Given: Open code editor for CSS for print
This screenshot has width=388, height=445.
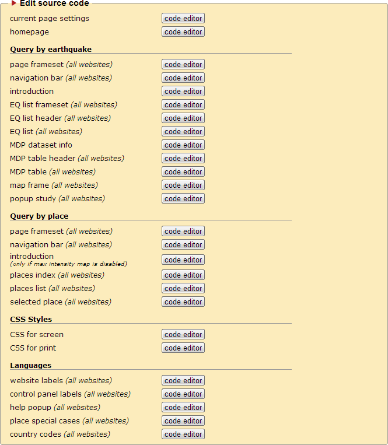Looking at the screenshot, I should pos(183,348).
